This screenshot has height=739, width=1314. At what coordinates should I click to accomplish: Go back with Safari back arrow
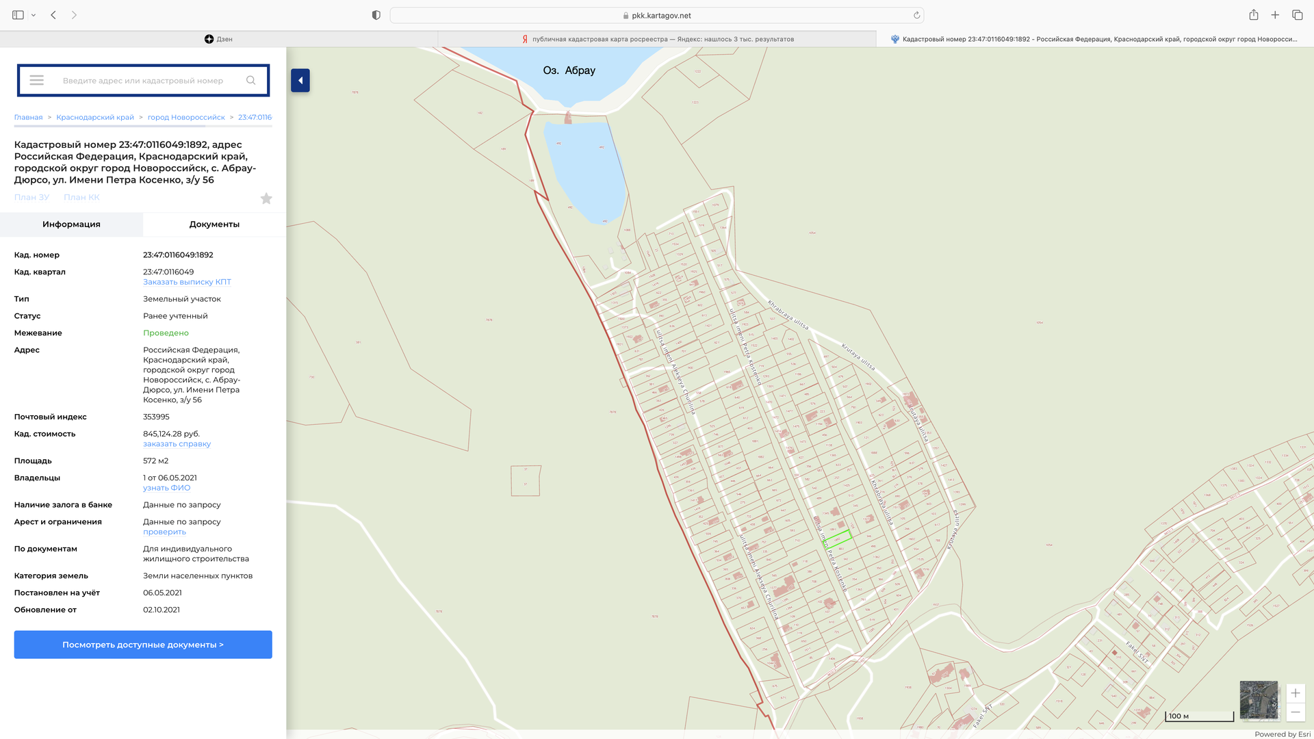pyautogui.click(x=53, y=15)
